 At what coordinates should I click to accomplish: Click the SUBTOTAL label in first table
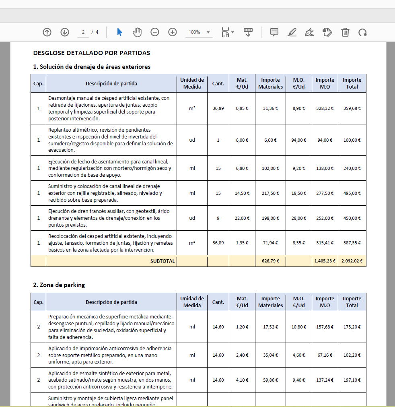point(163,261)
